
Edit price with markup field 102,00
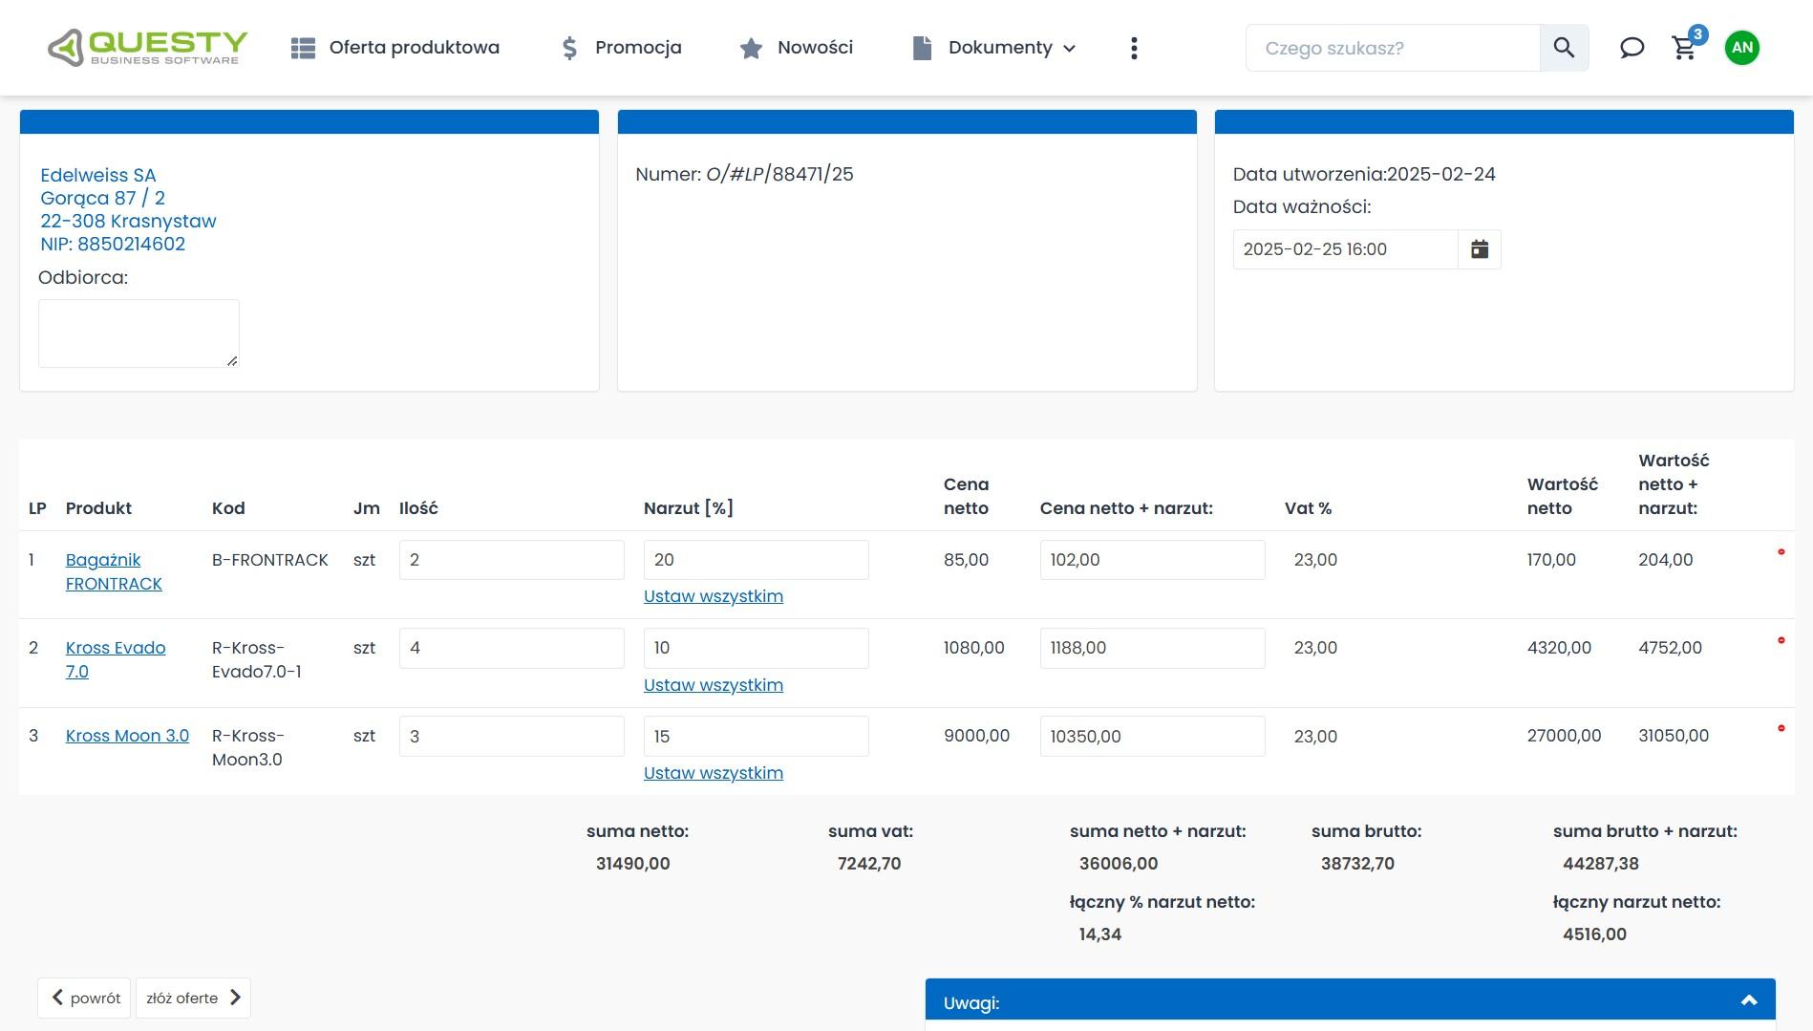click(1153, 560)
